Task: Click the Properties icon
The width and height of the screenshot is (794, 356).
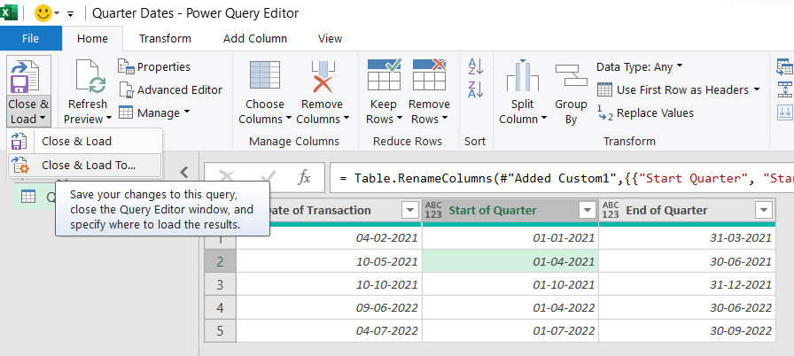Action: pyautogui.click(x=126, y=66)
